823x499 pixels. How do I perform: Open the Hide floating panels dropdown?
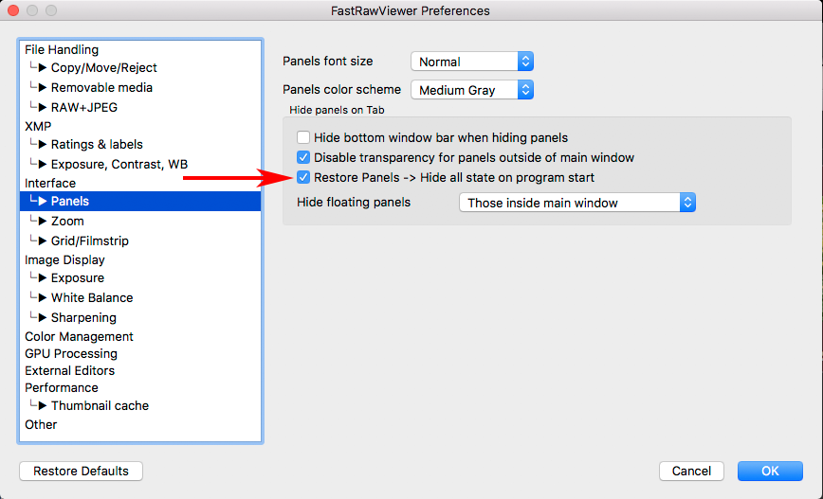(x=576, y=203)
